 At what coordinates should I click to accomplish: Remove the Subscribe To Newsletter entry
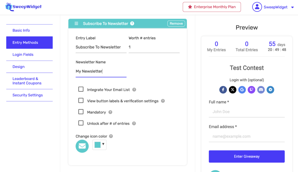tap(176, 24)
